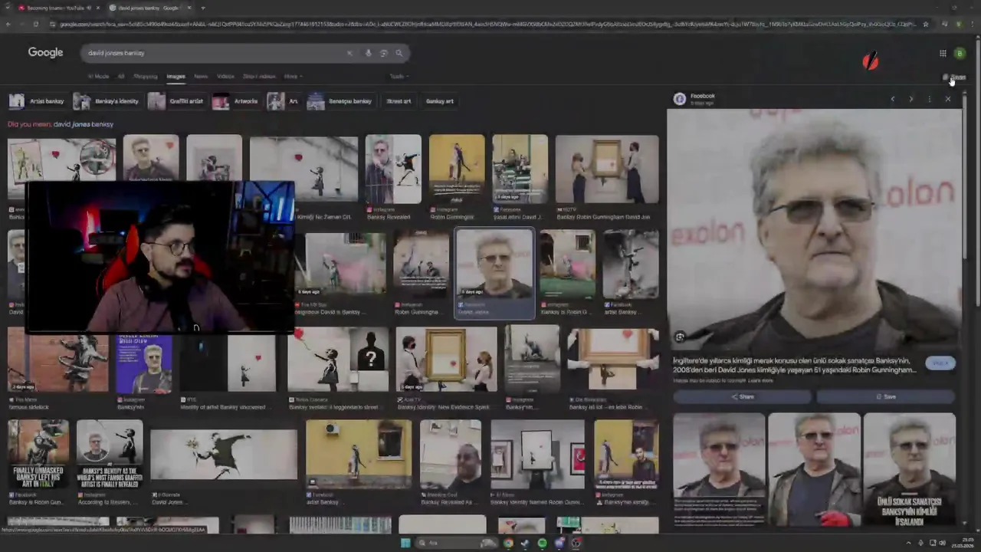Show next image in the preview panel

tap(910, 99)
